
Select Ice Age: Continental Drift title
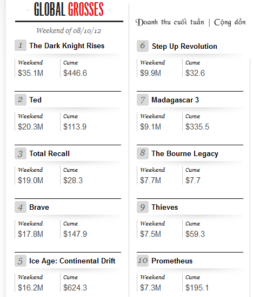72,261
